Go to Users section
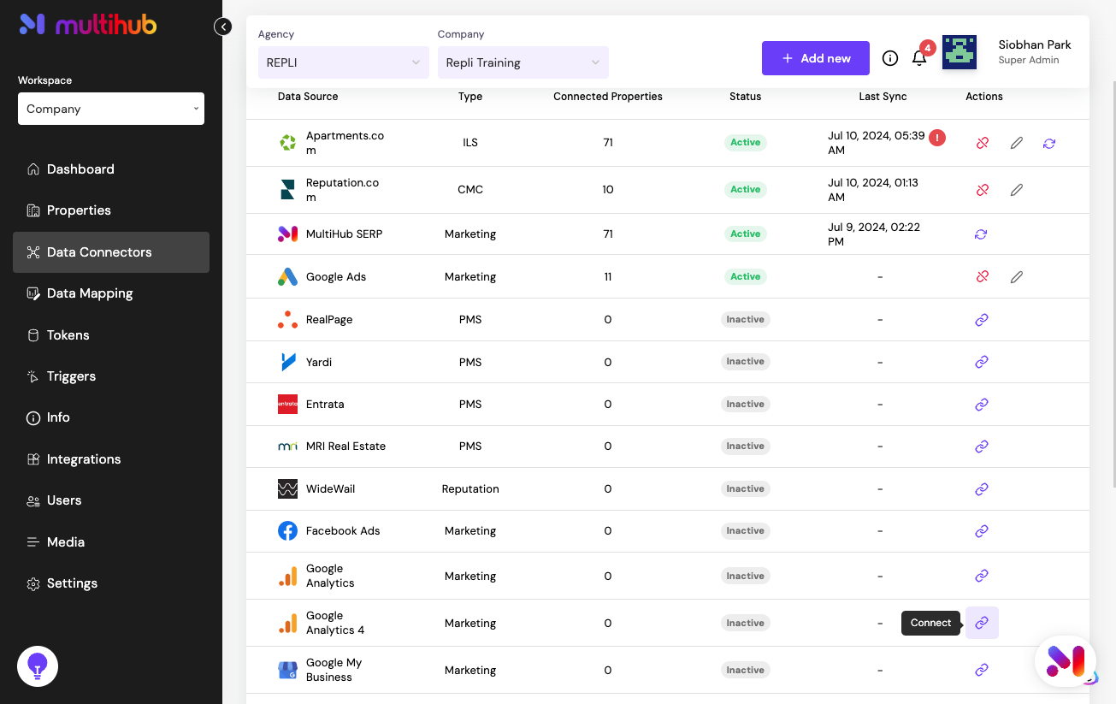This screenshot has width=1116, height=704. 111,500
